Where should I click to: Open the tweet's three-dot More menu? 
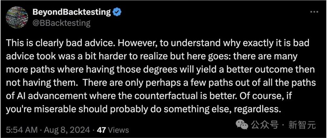(x=314, y=12)
